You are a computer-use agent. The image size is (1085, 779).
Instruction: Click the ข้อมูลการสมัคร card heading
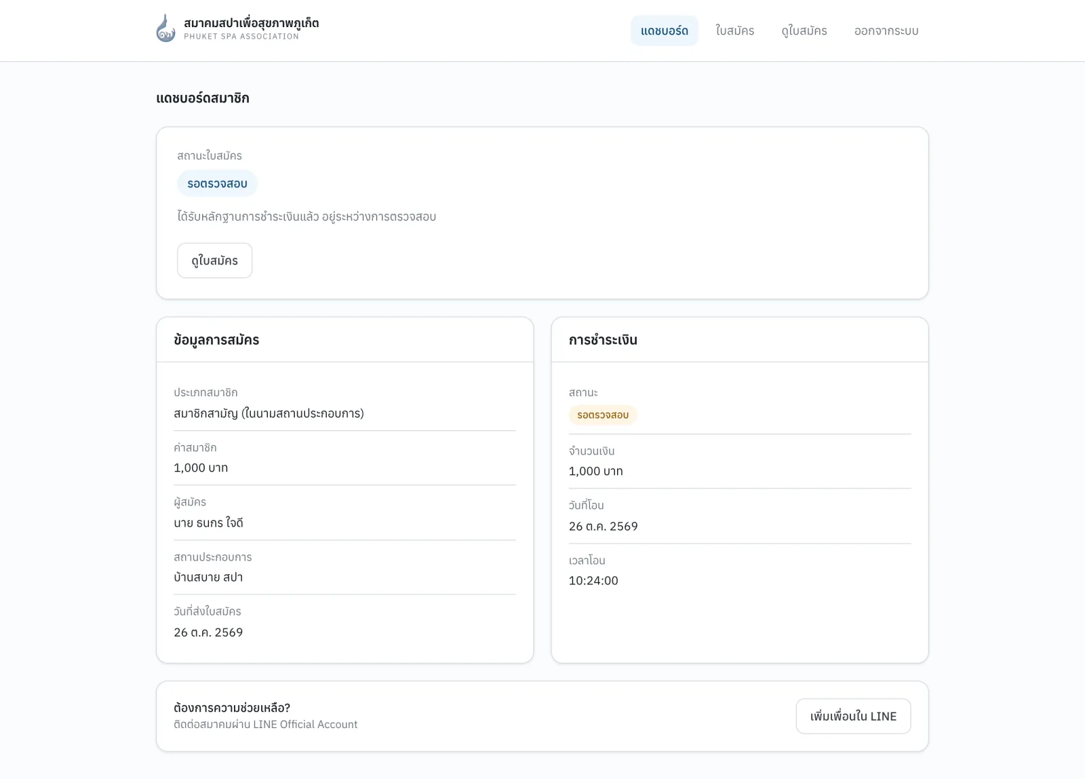click(x=216, y=340)
